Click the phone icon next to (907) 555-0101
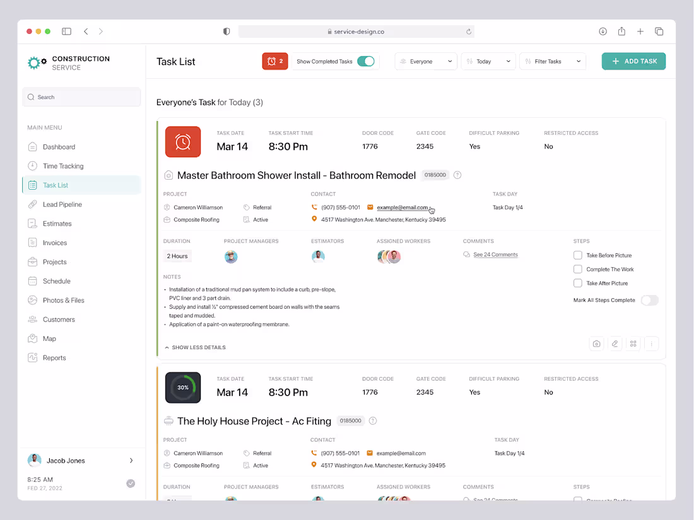This screenshot has height=520, width=694. click(x=314, y=207)
